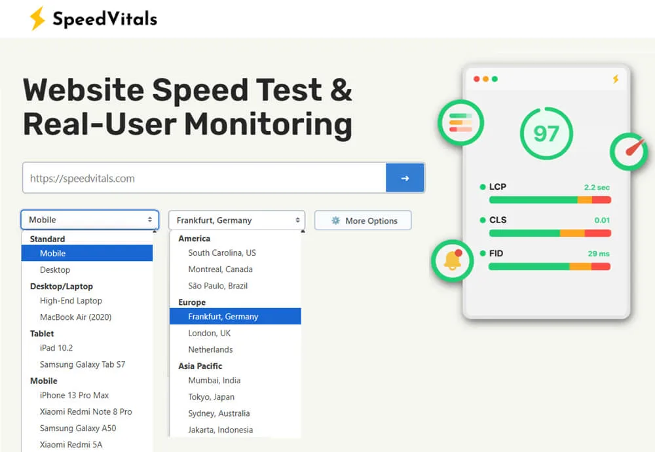
Task: Click the SpeedVitals brand name text
Action: pos(105,19)
